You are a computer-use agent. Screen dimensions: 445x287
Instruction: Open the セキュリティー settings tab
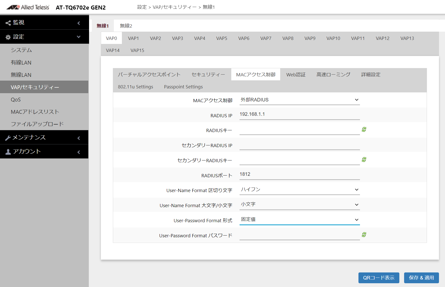208,75
